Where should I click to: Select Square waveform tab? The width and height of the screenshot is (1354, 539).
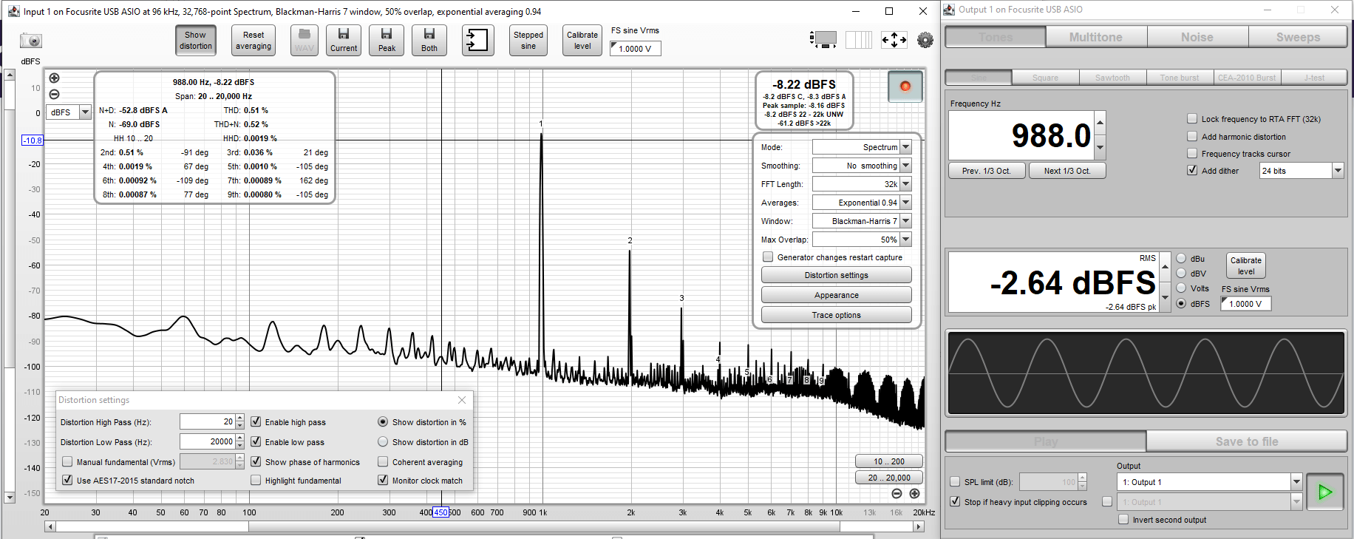[1045, 78]
